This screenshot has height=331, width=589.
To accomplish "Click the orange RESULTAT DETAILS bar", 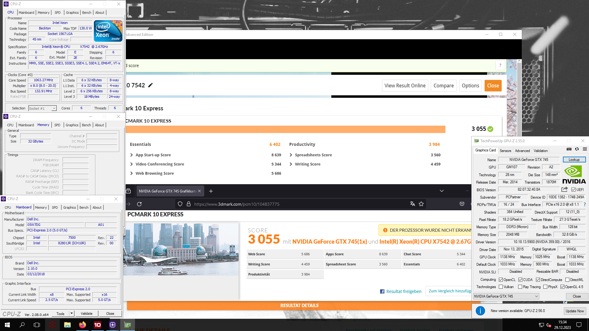I will [299, 306].
